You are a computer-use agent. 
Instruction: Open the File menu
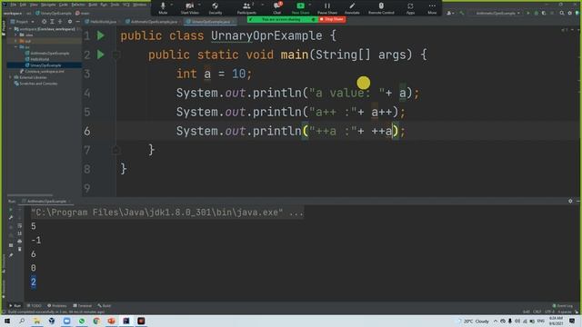(14, 5)
